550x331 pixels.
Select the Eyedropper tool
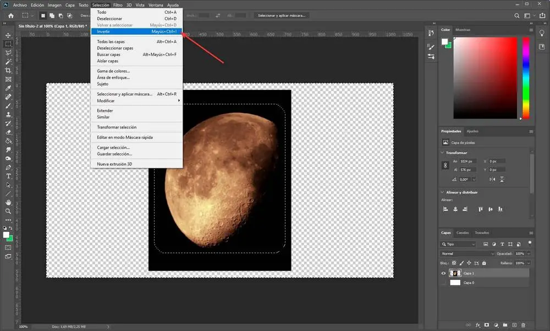coord(8,88)
